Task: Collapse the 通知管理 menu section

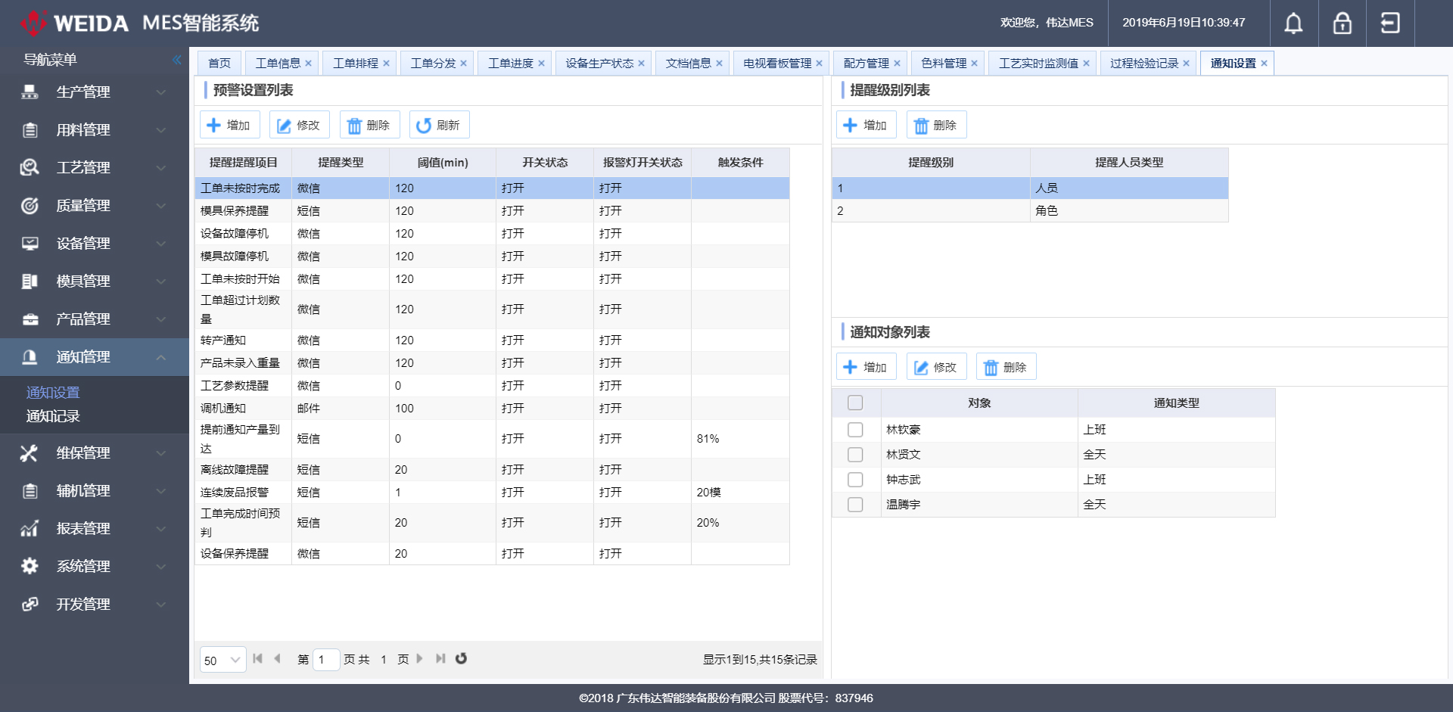Action: [94, 357]
